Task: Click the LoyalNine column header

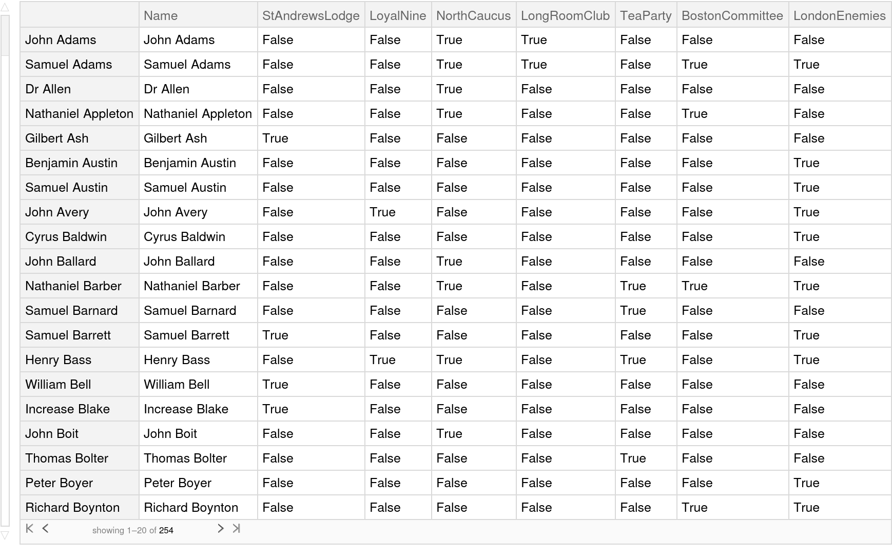Action: 398,15
